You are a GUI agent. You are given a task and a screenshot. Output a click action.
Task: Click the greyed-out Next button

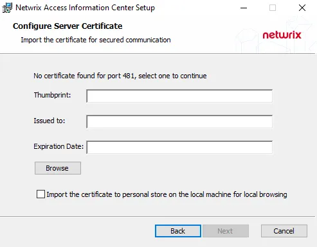tap(226, 231)
